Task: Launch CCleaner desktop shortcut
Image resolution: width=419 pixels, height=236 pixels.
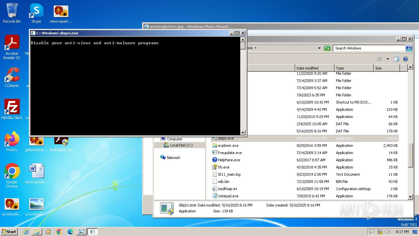Action: [12, 77]
